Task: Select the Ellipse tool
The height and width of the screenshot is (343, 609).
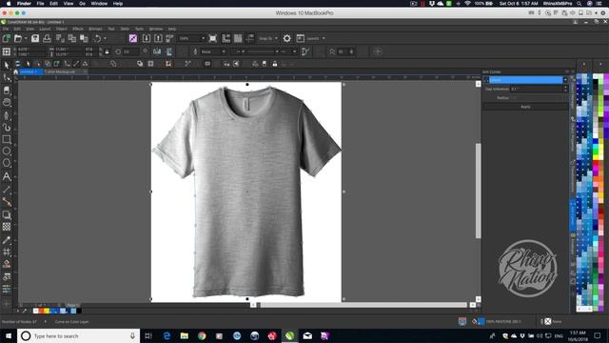Action: click(7, 151)
